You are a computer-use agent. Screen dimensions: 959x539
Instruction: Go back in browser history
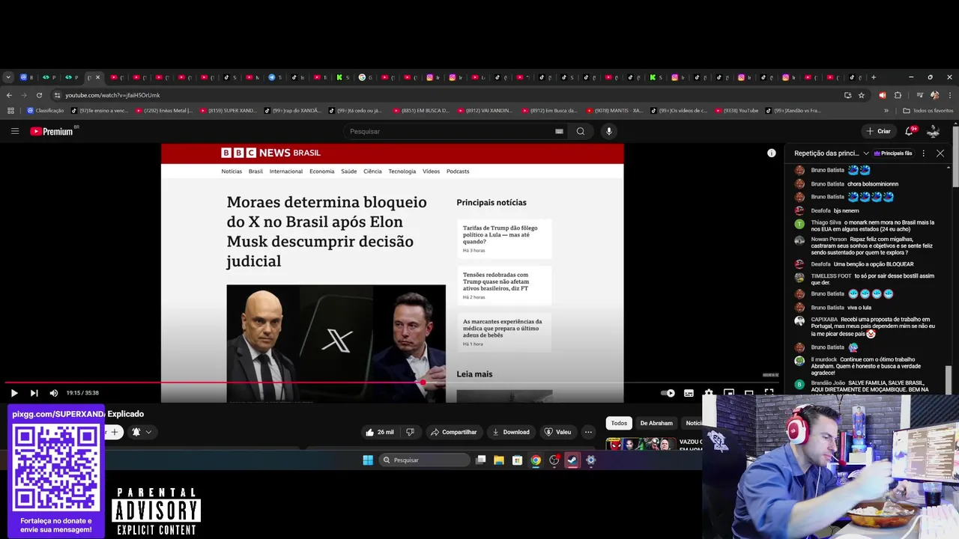[x=9, y=95]
